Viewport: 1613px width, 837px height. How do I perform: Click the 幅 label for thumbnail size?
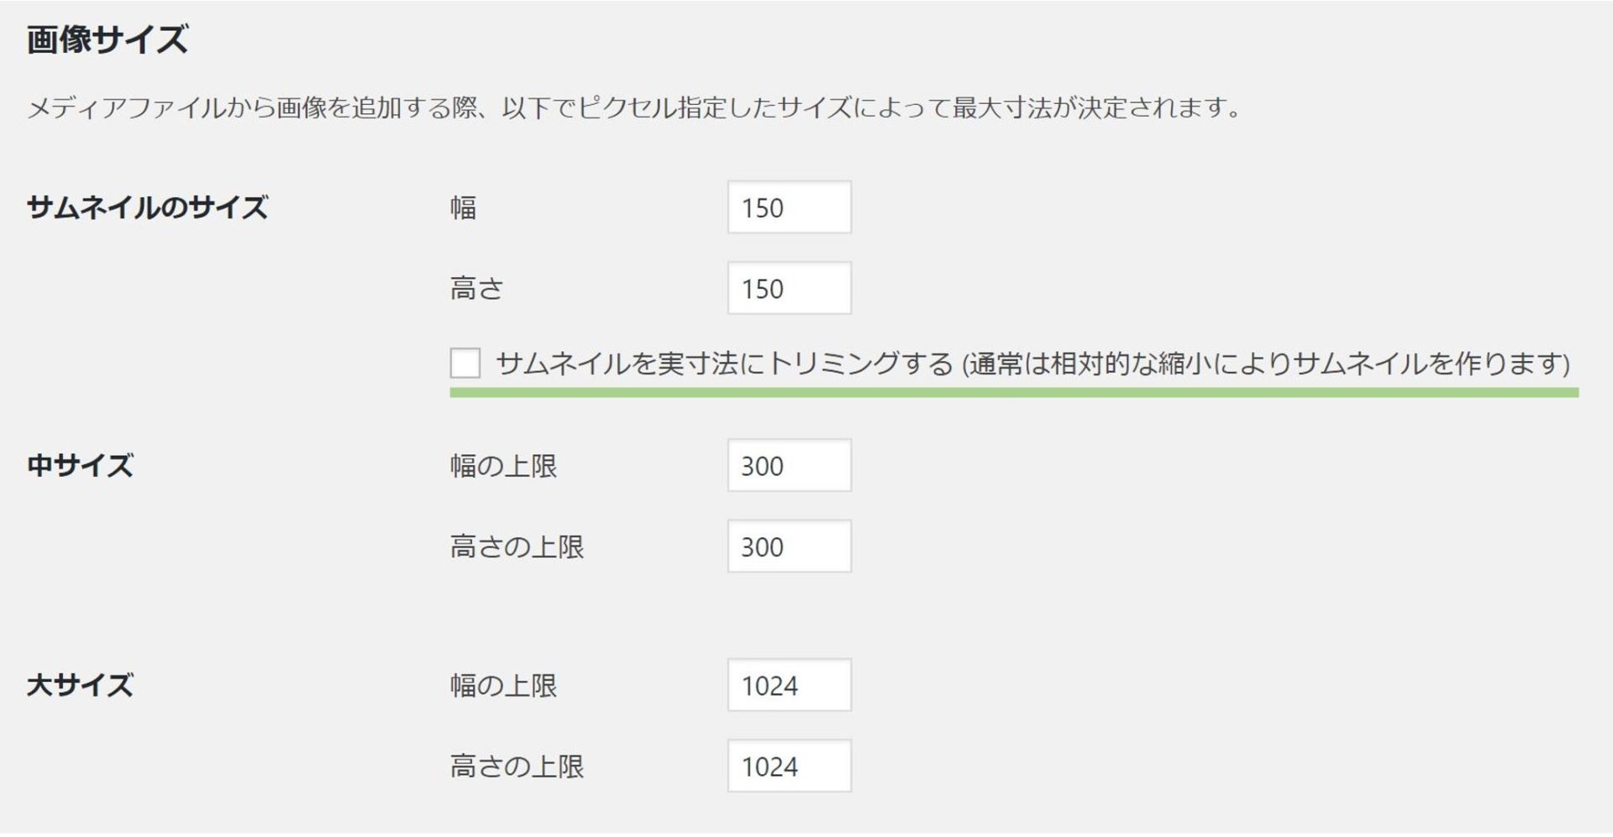pos(463,207)
